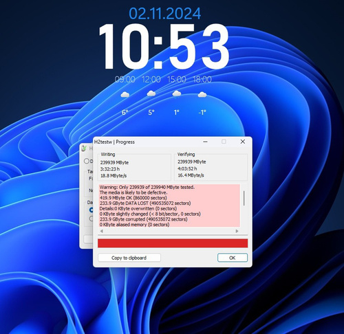Click the 09:00 forecast cloud icon
344x334 pixels.
pyautogui.click(x=125, y=94)
